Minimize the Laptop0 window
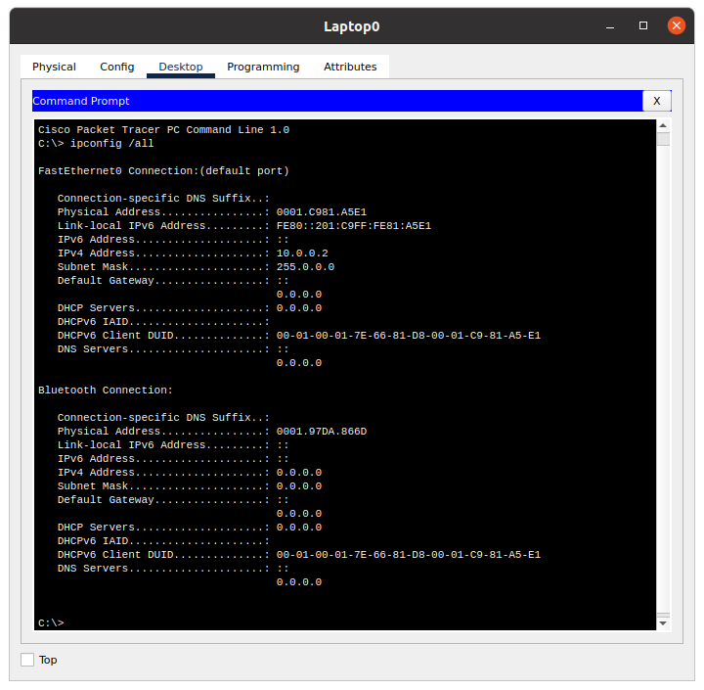 pos(612,25)
